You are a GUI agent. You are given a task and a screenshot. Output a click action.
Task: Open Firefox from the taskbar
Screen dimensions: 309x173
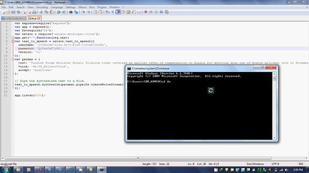click(x=39, y=170)
